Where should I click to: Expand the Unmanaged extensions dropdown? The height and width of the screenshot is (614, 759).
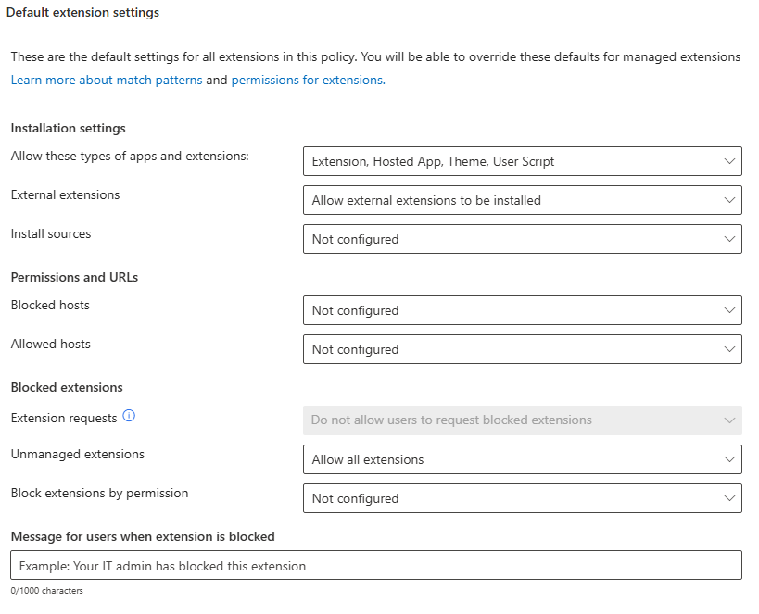[522, 459]
